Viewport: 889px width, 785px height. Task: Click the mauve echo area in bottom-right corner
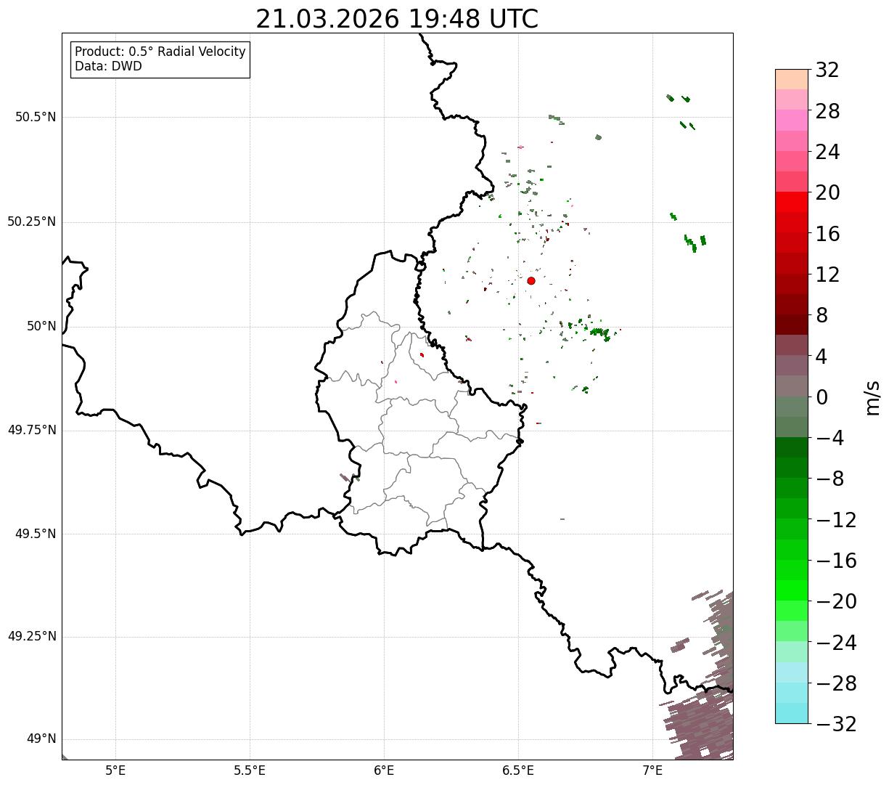(x=700, y=726)
